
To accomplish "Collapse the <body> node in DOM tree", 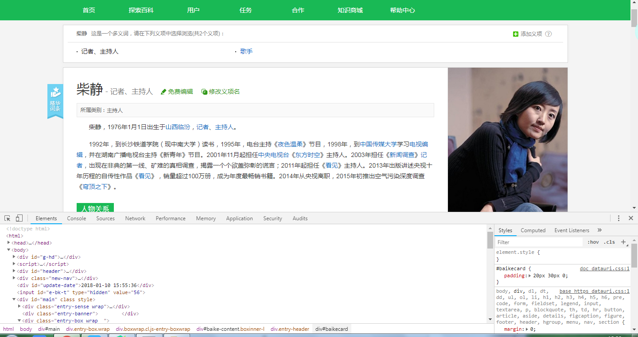I will click(9, 250).
